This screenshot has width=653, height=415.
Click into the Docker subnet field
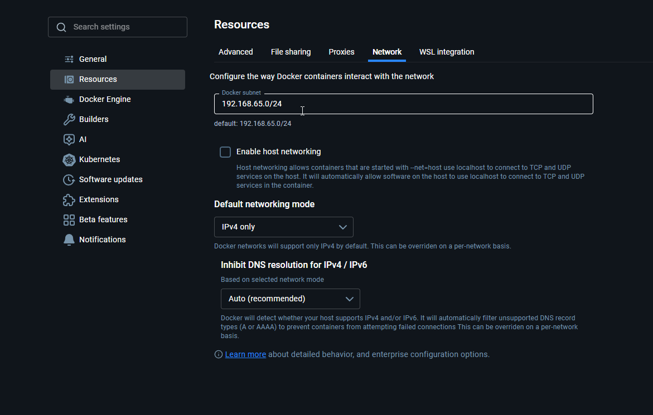(x=403, y=104)
